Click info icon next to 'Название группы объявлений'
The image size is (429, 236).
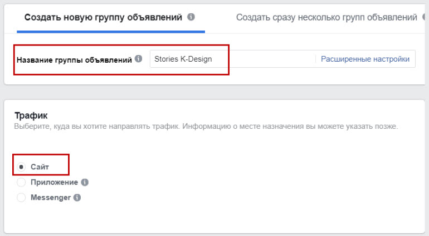point(138,59)
